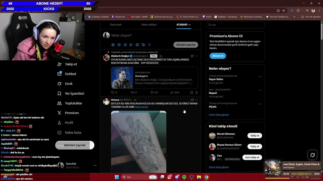Open Premium in the sidebar
323x181 pixels.
pyautogui.click(x=68, y=113)
